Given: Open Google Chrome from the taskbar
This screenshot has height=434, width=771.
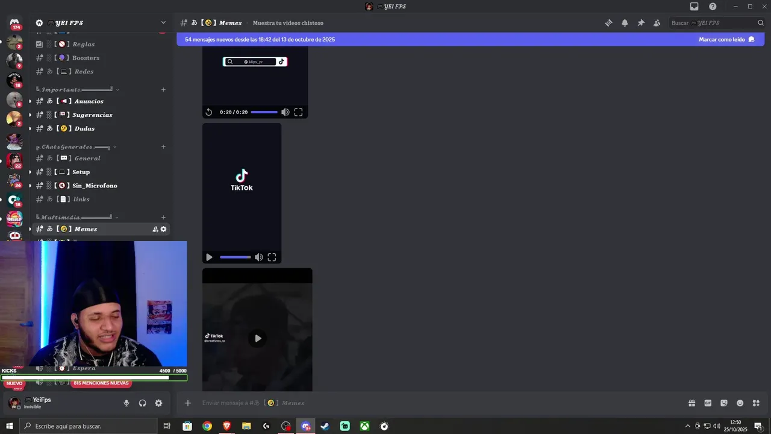Looking at the screenshot, I should pos(207,426).
